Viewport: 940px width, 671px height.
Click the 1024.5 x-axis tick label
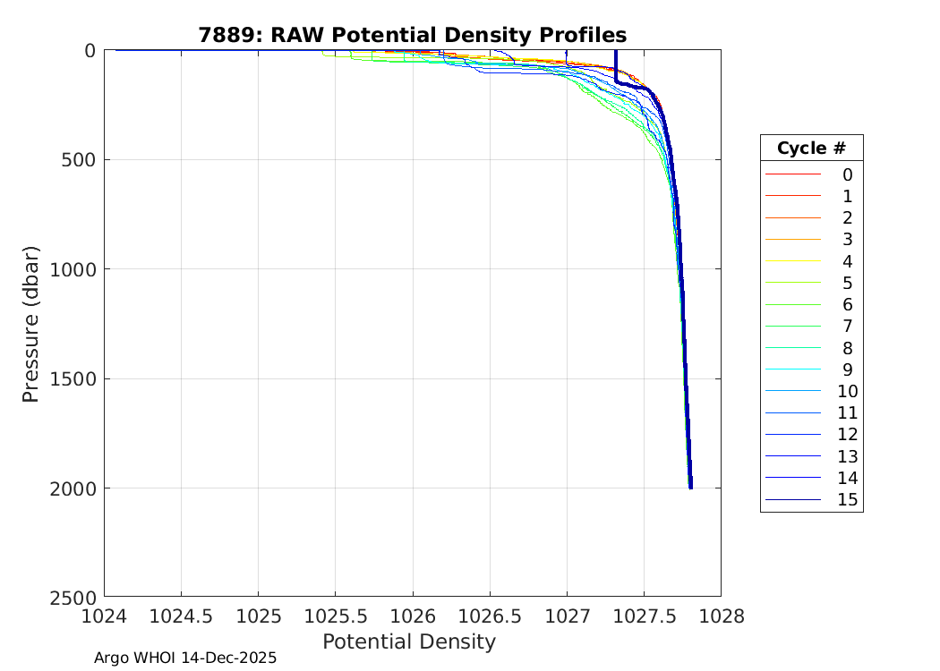click(182, 616)
